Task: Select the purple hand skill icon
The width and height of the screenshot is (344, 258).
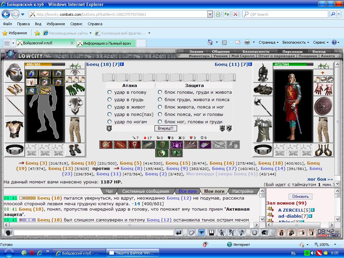Action: click(x=177, y=145)
